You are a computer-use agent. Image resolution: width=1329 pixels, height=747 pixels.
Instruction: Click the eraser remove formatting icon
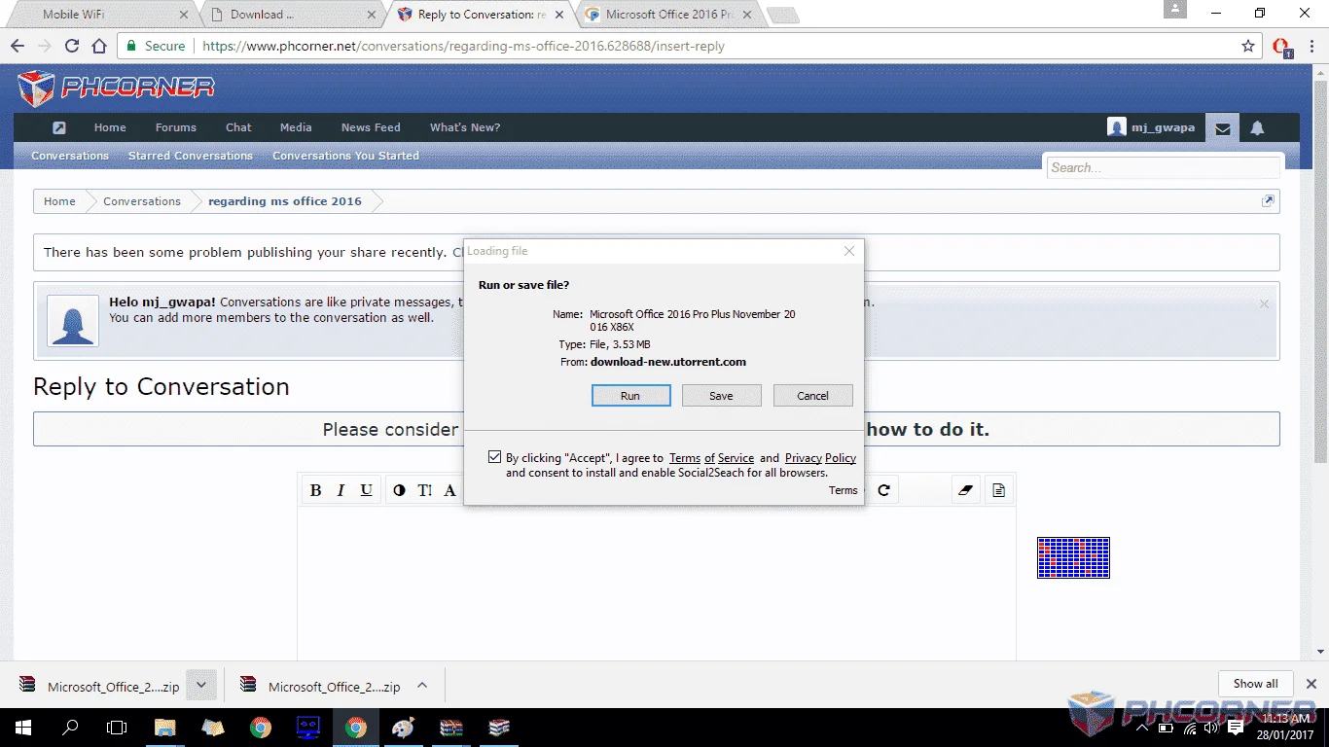pos(965,490)
